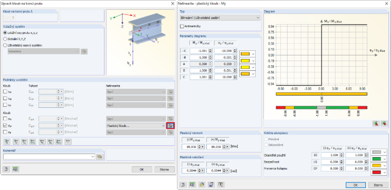The height and width of the screenshot is (190, 391).
Task: Click stepper of C row rotation 10.000
Action: (235, 77)
